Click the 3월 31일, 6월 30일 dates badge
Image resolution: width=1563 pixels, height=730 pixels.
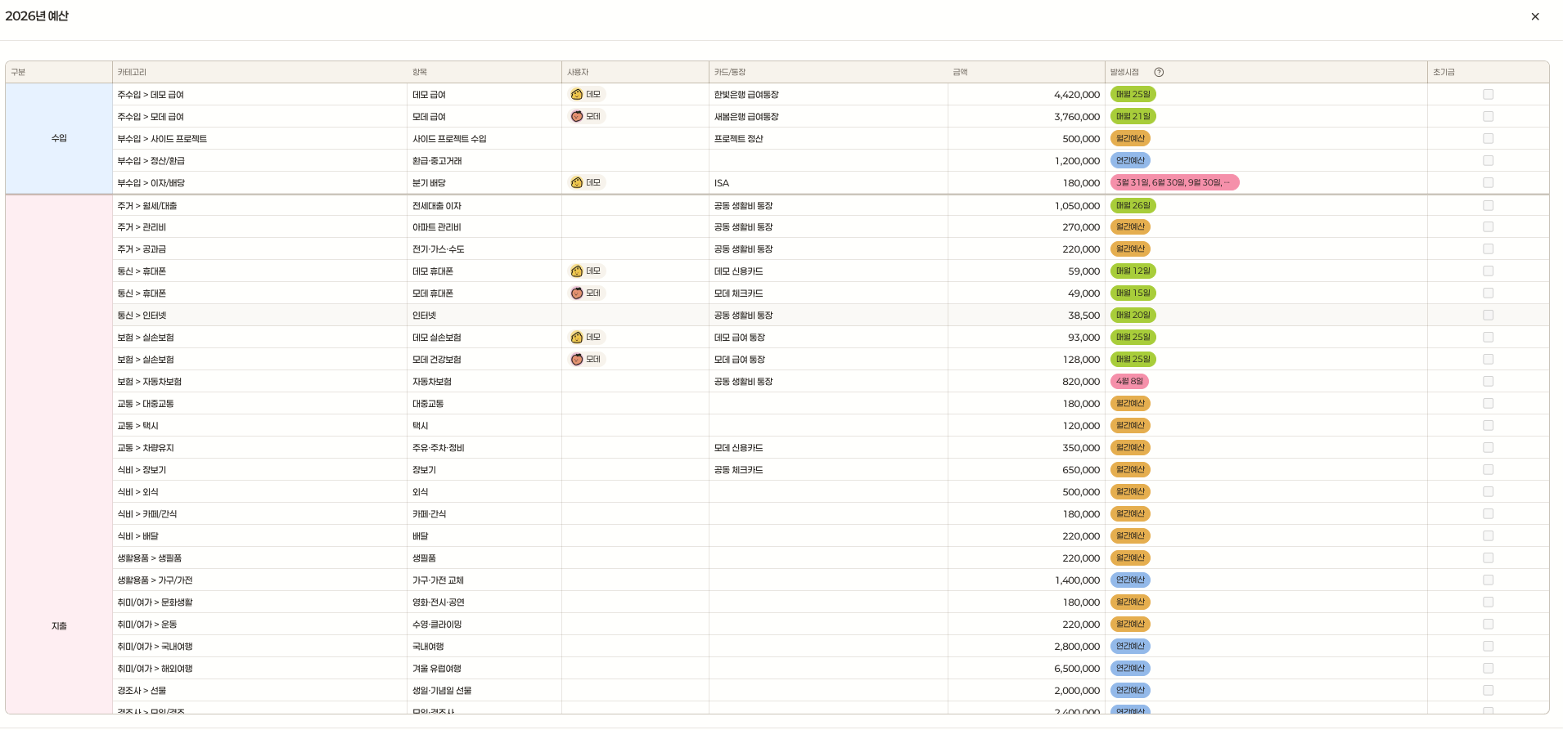point(1174,183)
